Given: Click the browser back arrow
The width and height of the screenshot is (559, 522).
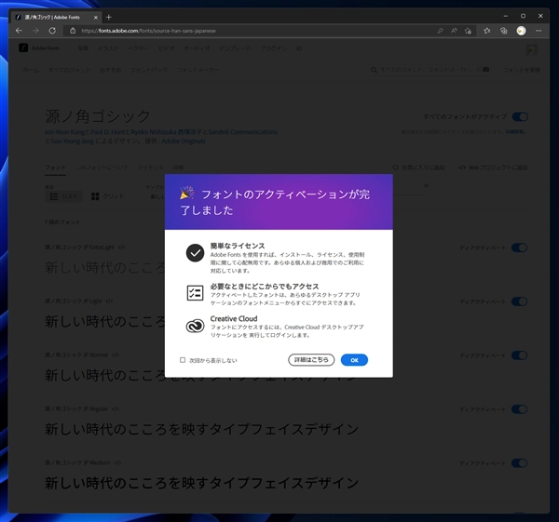Looking at the screenshot, I should tap(19, 31).
